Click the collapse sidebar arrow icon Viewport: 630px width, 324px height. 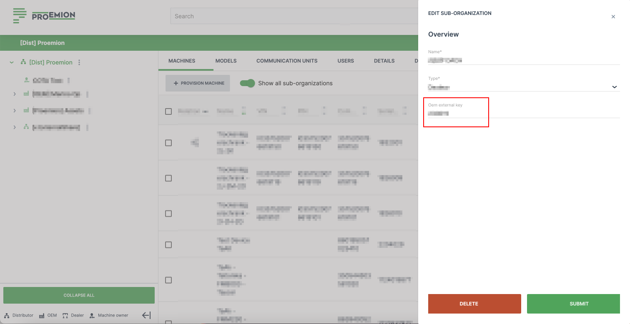tap(146, 315)
